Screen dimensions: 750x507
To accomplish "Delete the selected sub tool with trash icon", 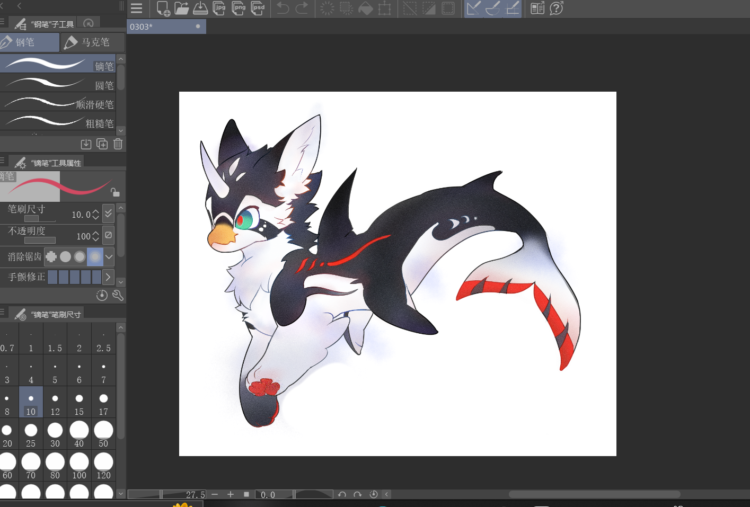I will pyautogui.click(x=118, y=144).
